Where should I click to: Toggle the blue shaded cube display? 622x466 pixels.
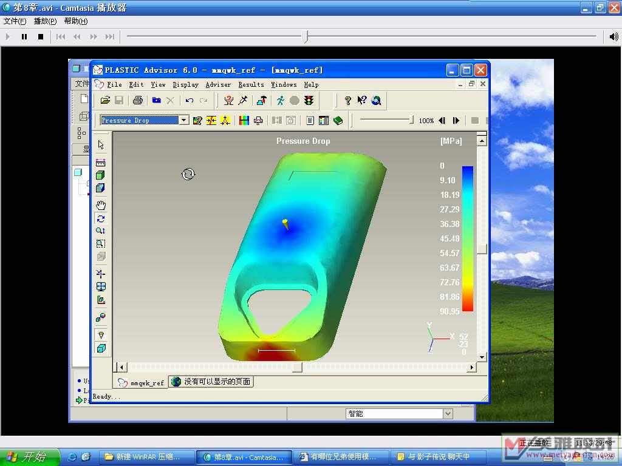click(x=101, y=188)
